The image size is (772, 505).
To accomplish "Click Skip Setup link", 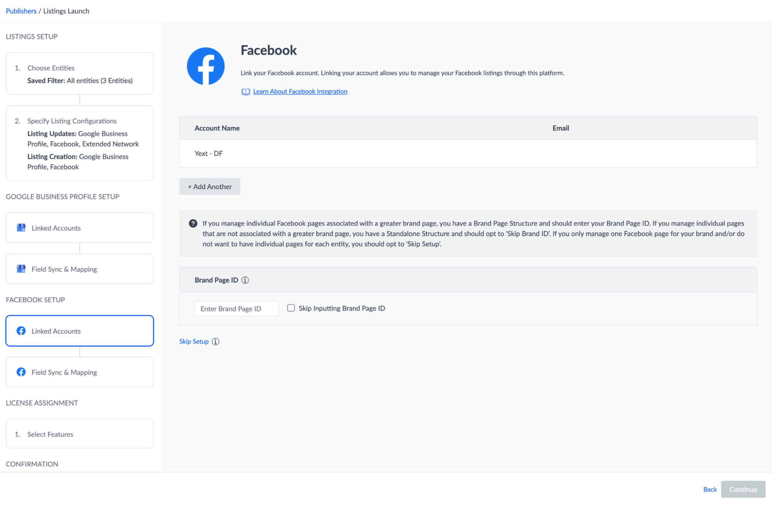I will 194,341.
